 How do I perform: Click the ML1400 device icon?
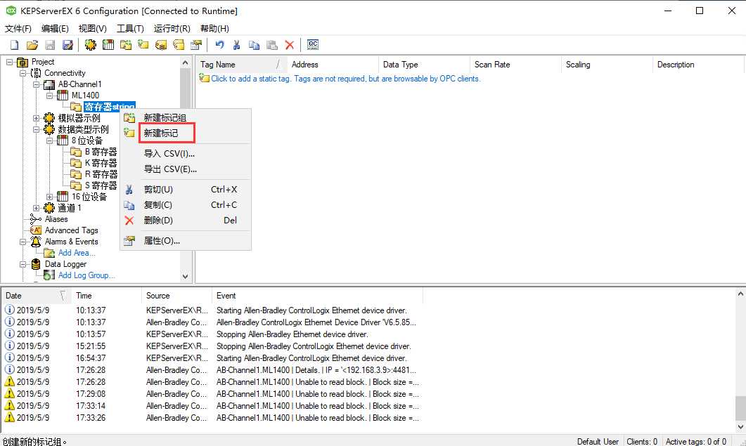63,96
